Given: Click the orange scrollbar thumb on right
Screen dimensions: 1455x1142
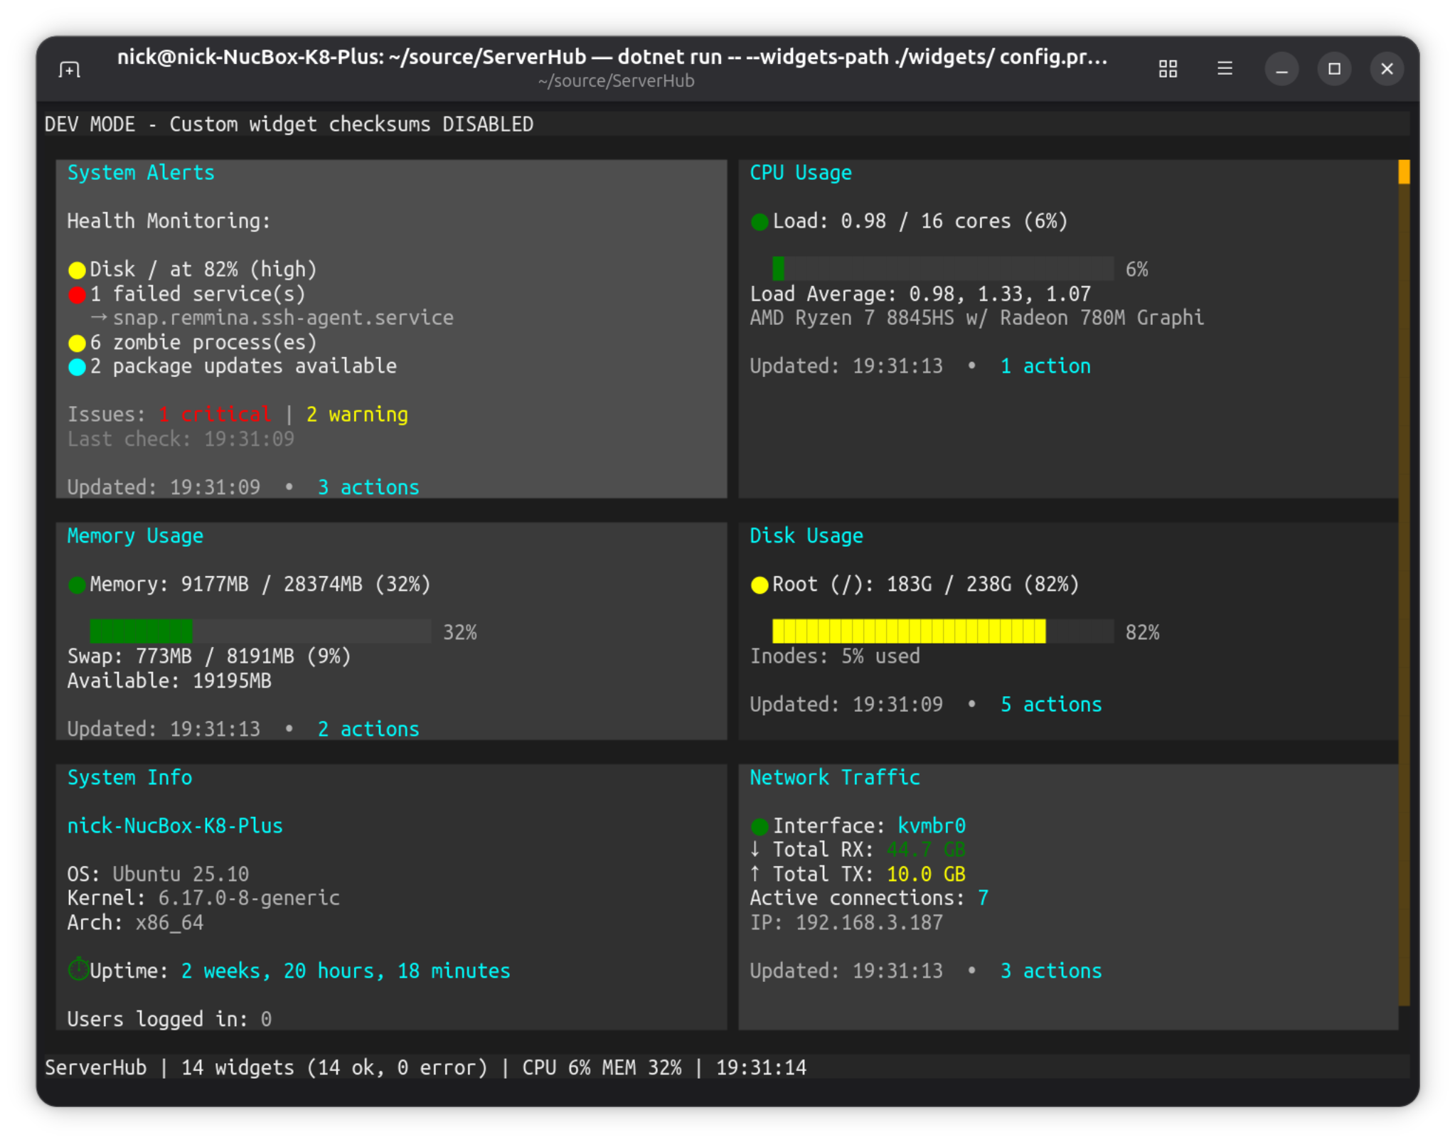Looking at the screenshot, I should [1404, 172].
